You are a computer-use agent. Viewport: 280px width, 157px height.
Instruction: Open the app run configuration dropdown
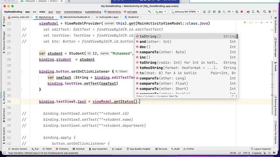click(x=161, y=12)
